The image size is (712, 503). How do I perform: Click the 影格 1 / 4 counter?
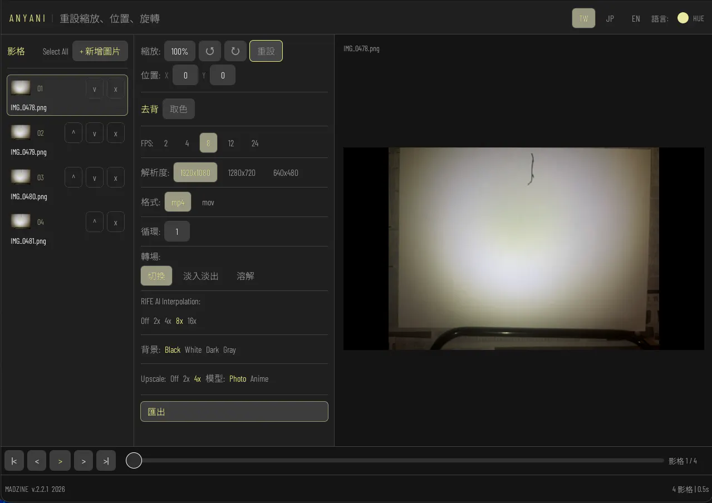682,461
